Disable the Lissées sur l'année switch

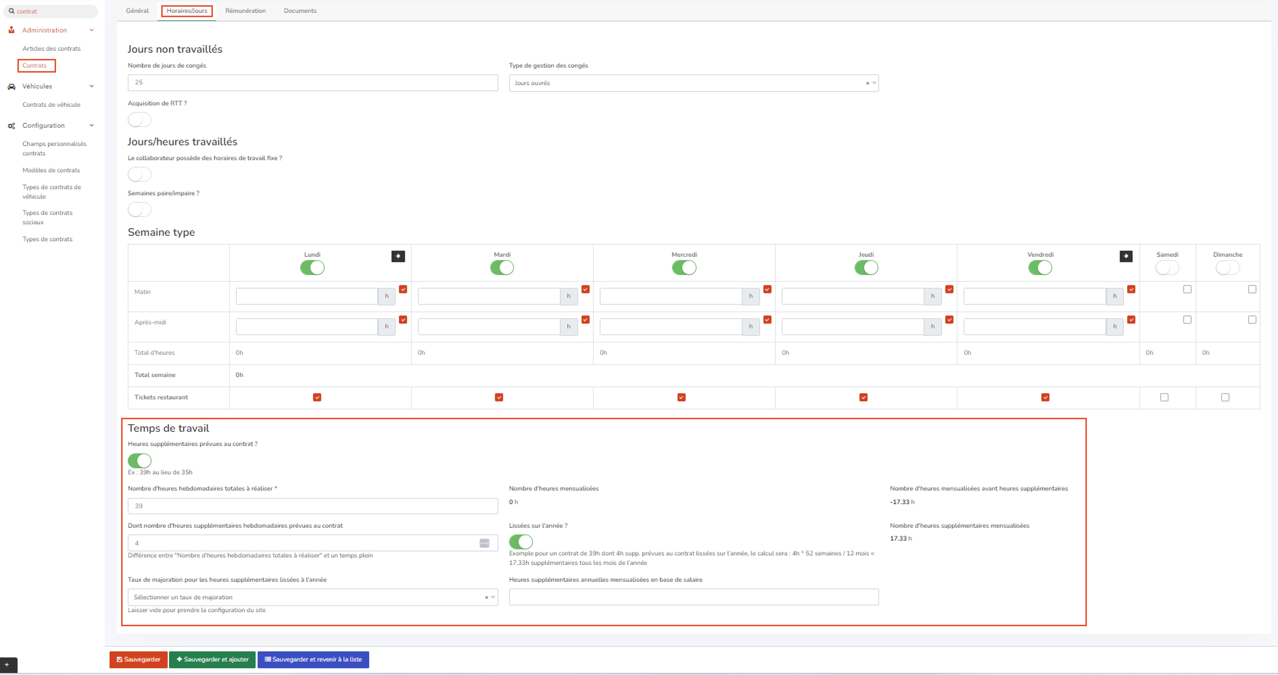click(x=520, y=541)
